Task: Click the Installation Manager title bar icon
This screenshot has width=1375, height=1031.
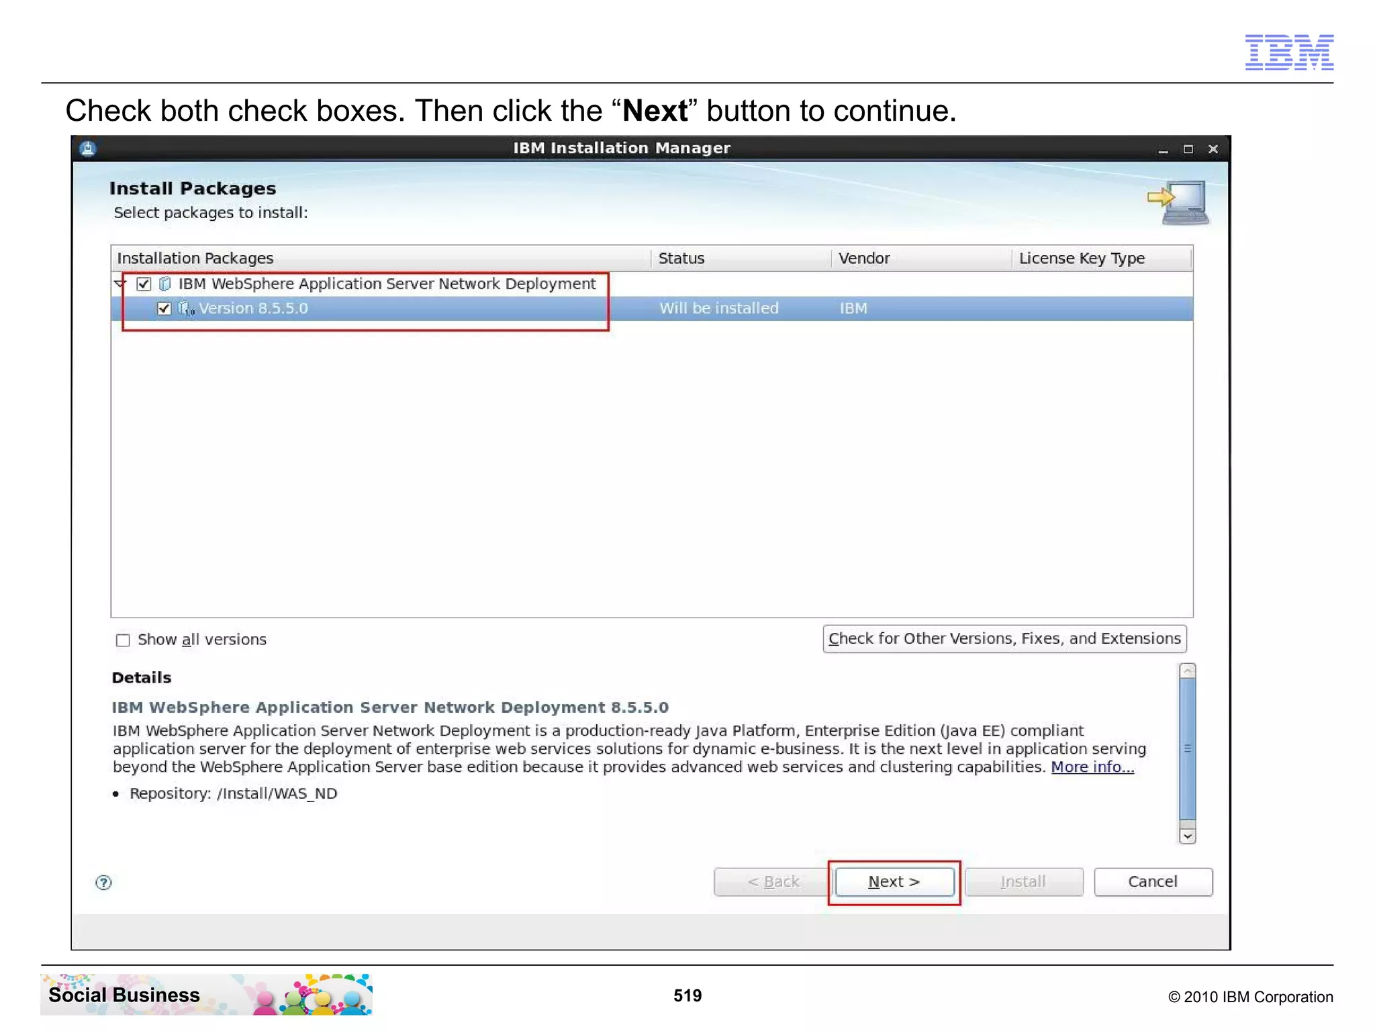Action: tap(88, 148)
